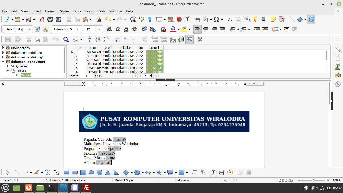Expand Bibliography database node
Viewport: 343px width, 193px height.
coord(3,48)
